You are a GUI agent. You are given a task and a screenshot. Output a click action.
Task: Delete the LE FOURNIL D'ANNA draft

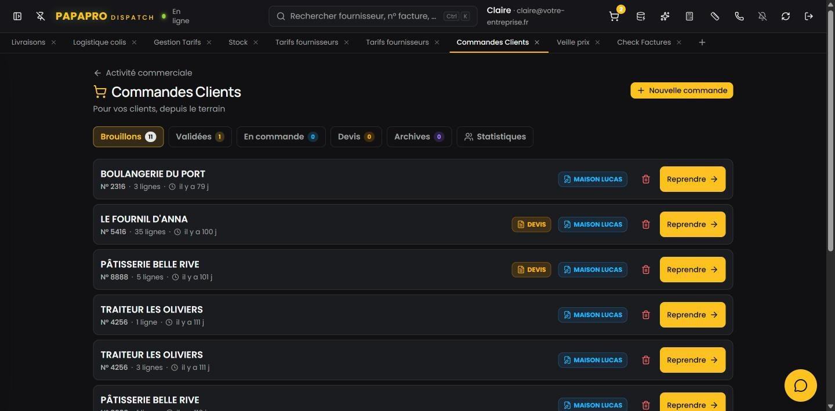[646, 224]
